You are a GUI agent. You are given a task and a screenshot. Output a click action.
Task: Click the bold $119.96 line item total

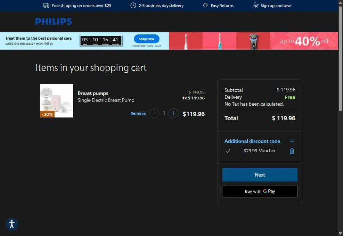pos(194,114)
